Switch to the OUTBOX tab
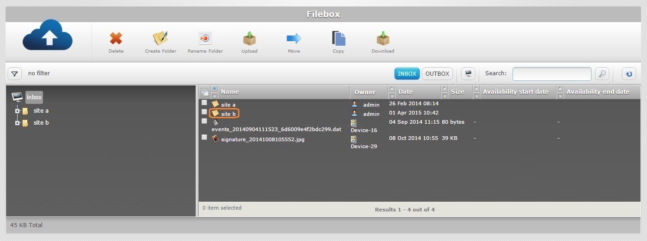 pyautogui.click(x=437, y=73)
